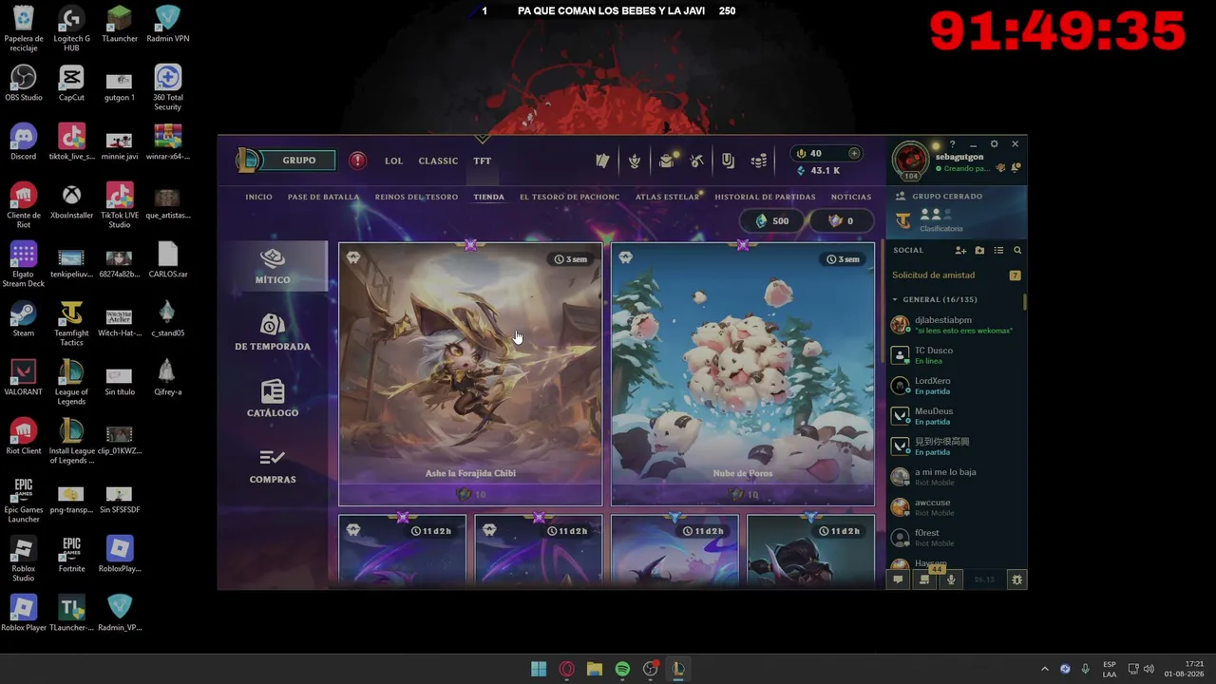Open File Explorer from the taskbar
Viewport: 1216px width, 684px height.
[x=595, y=669]
